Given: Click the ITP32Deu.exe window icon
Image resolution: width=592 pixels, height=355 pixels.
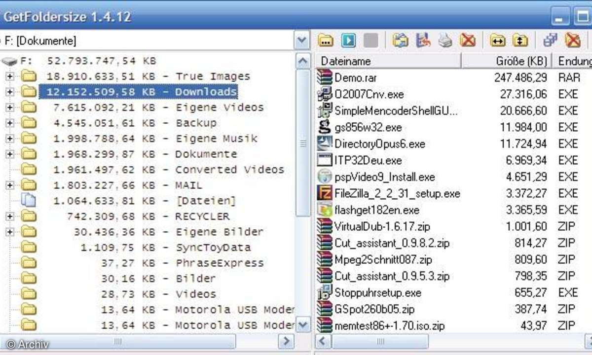Looking at the screenshot, I should pyautogui.click(x=325, y=160).
